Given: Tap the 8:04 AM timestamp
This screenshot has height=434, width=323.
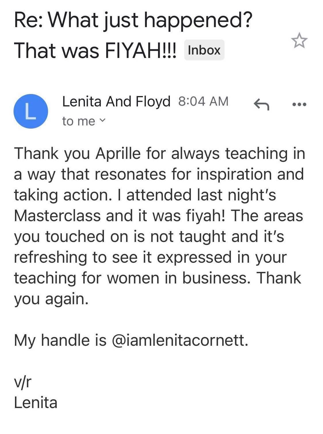Looking at the screenshot, I should (203, 102).
